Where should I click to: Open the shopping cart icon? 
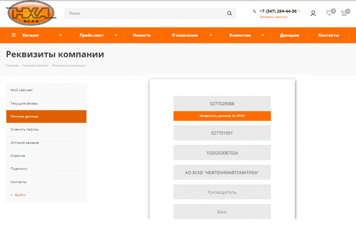coord(344,13)
